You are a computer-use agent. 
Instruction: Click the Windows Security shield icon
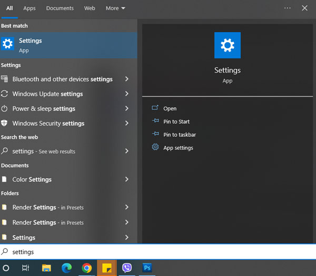coord(4,123)
